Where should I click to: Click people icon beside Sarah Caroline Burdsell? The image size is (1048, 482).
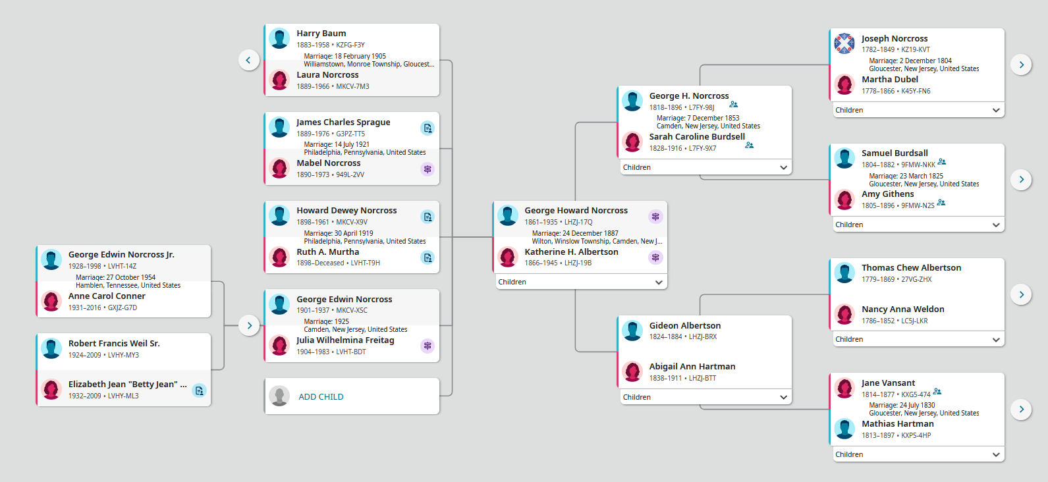pyautogui.click(x=749, y=146)
